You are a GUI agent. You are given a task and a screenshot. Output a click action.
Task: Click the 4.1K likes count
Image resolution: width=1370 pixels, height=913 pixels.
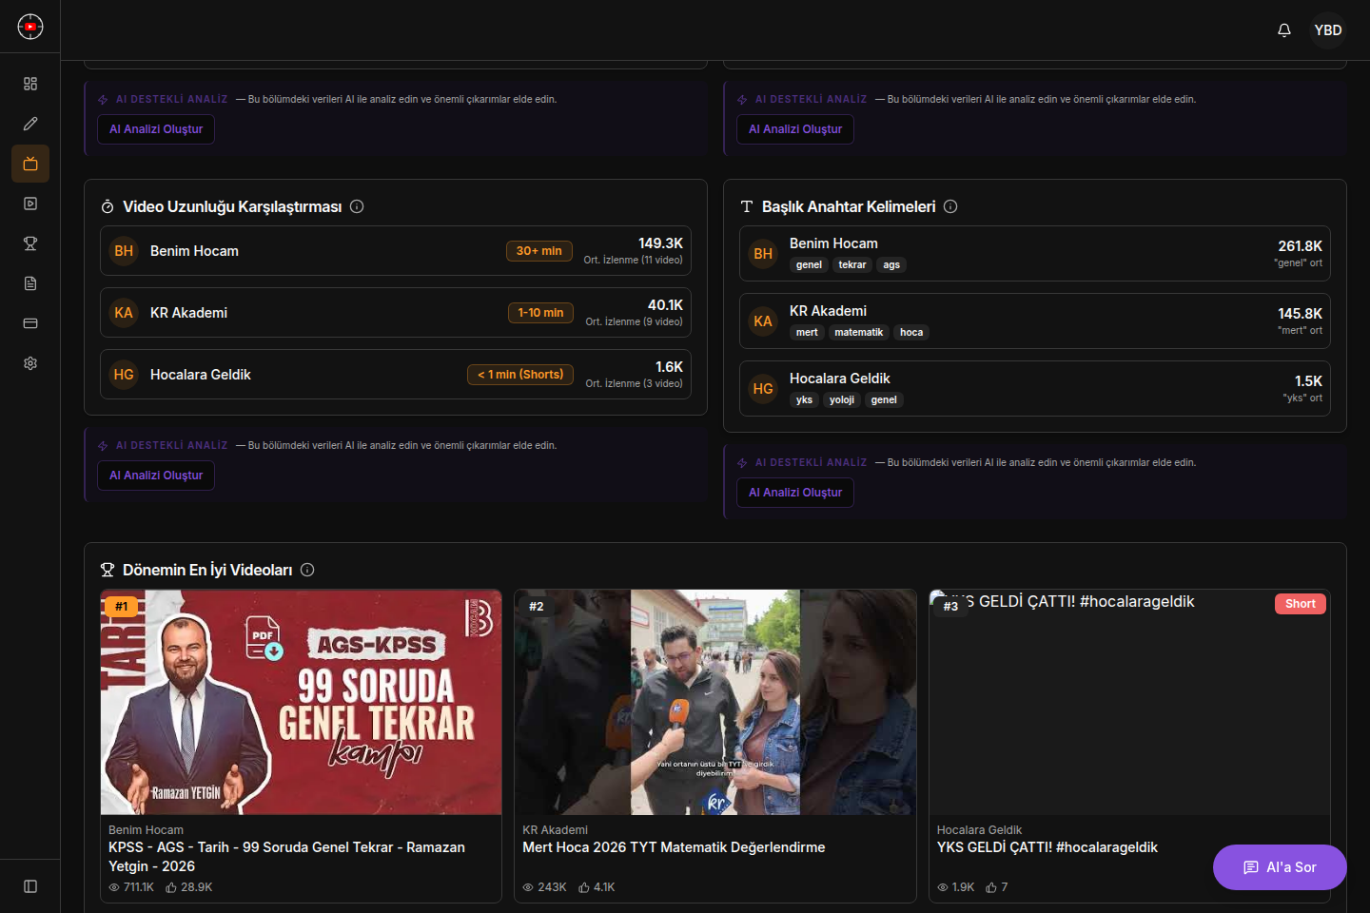pos(597,887)
